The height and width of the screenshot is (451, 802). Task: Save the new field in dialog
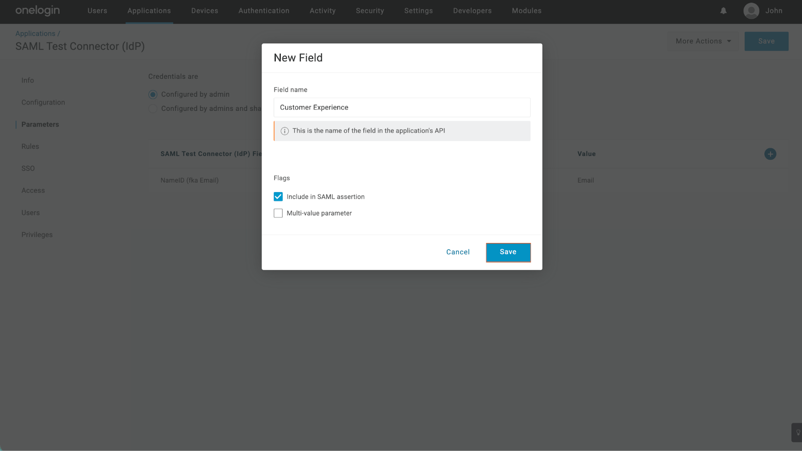[x=508, y=252]
